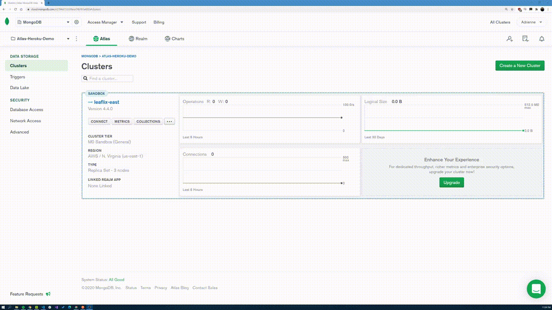Click Create a New Cluster button

(x=520, y=65)
